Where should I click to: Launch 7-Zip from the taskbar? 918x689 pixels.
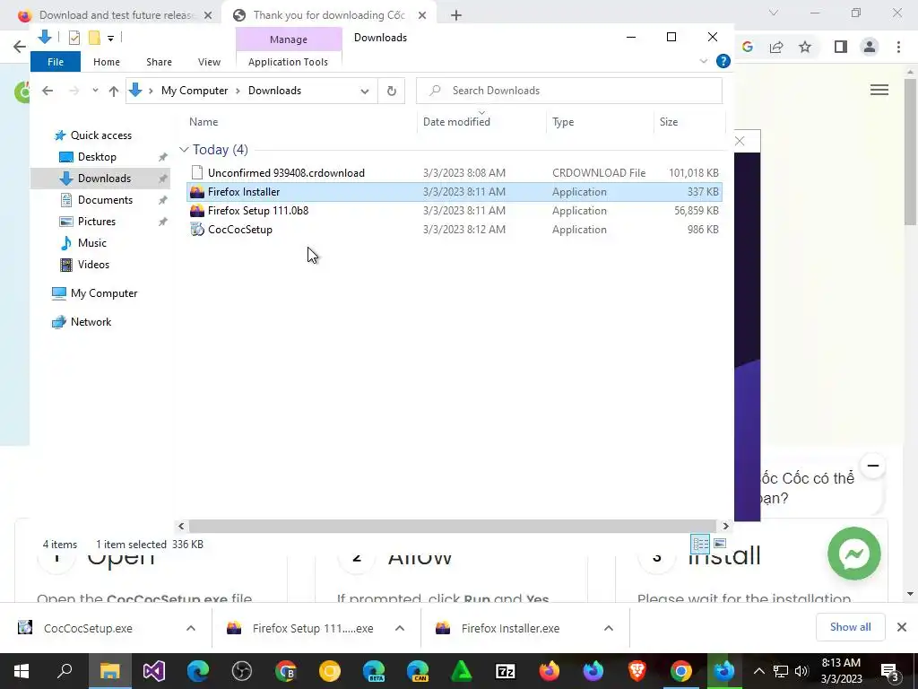(506, 671)
